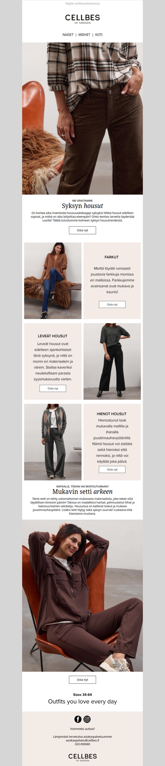165x766 pixels.
Task: Click Näytä verkkoselaimessa link
Action: pos(82,3)
